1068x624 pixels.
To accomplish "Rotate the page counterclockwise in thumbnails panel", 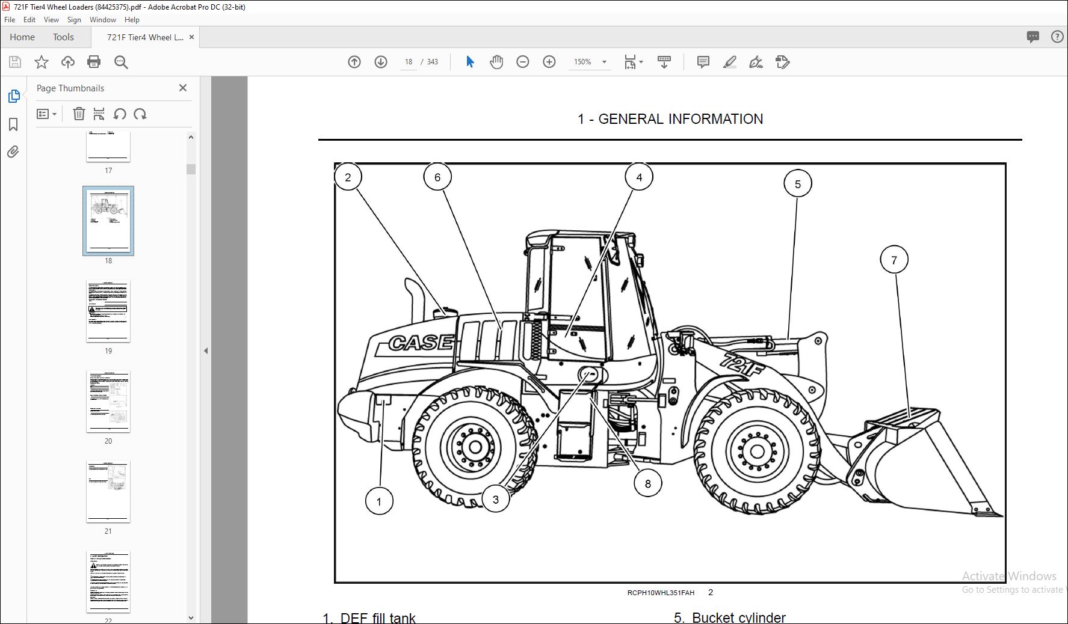I will coord(120,114).
